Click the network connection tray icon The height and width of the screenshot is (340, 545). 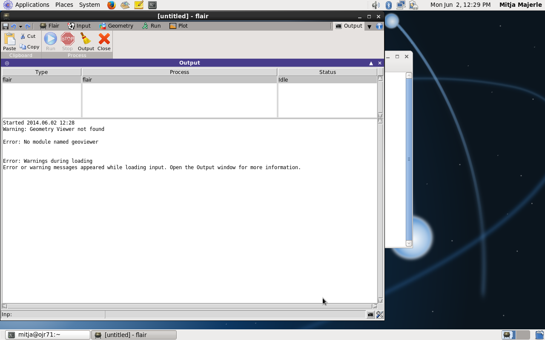401,5
